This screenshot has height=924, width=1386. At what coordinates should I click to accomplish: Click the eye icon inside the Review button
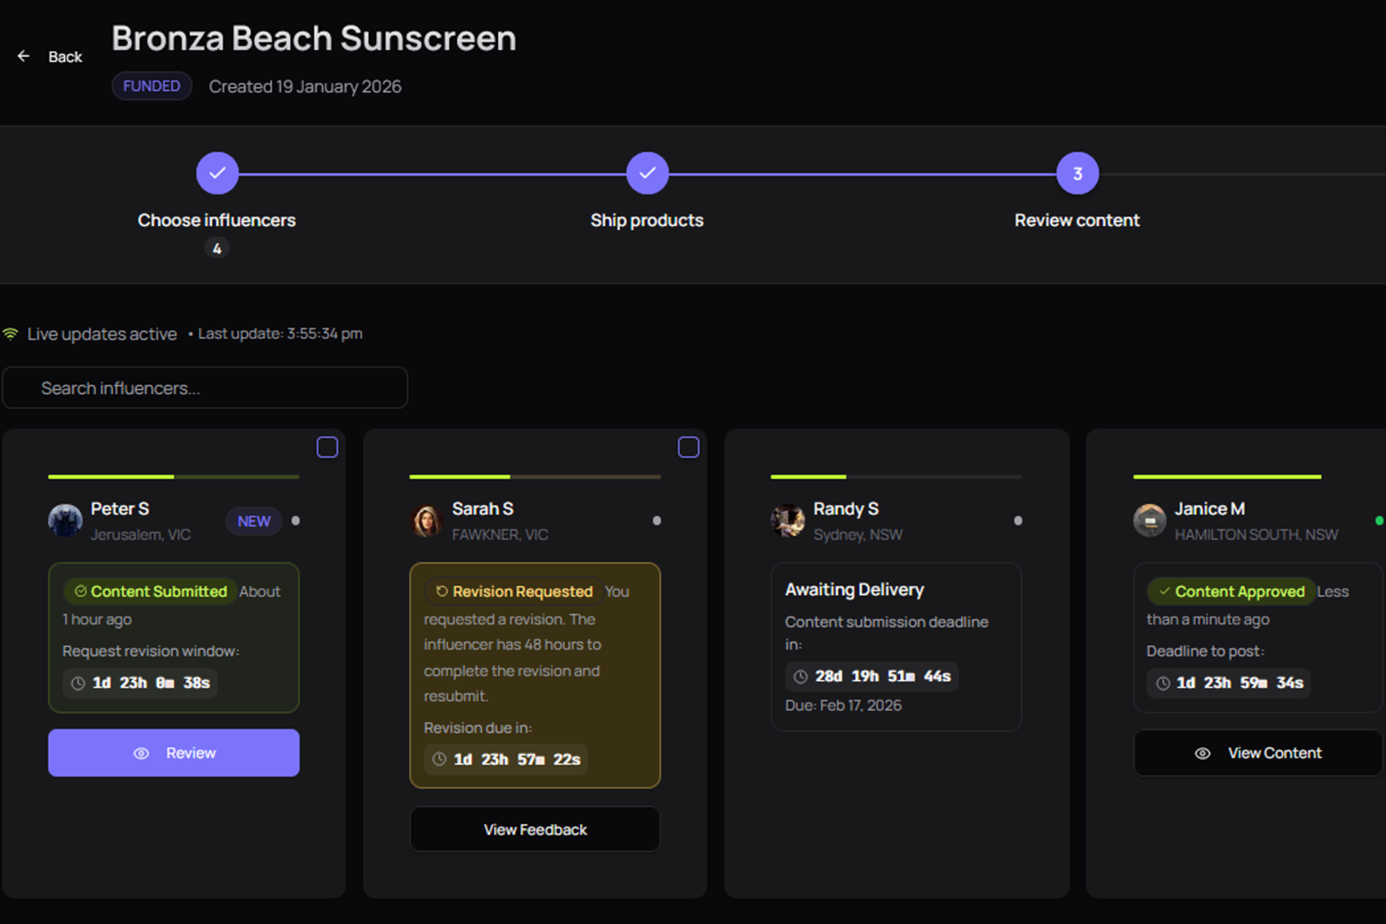point(141,753)
